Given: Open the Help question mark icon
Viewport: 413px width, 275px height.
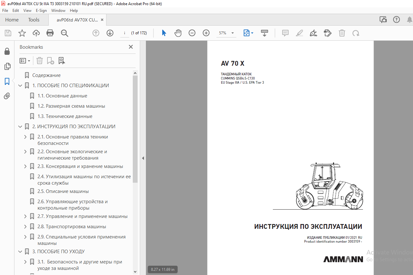Looking at the screenshot, I should click(x=397, y=20).
